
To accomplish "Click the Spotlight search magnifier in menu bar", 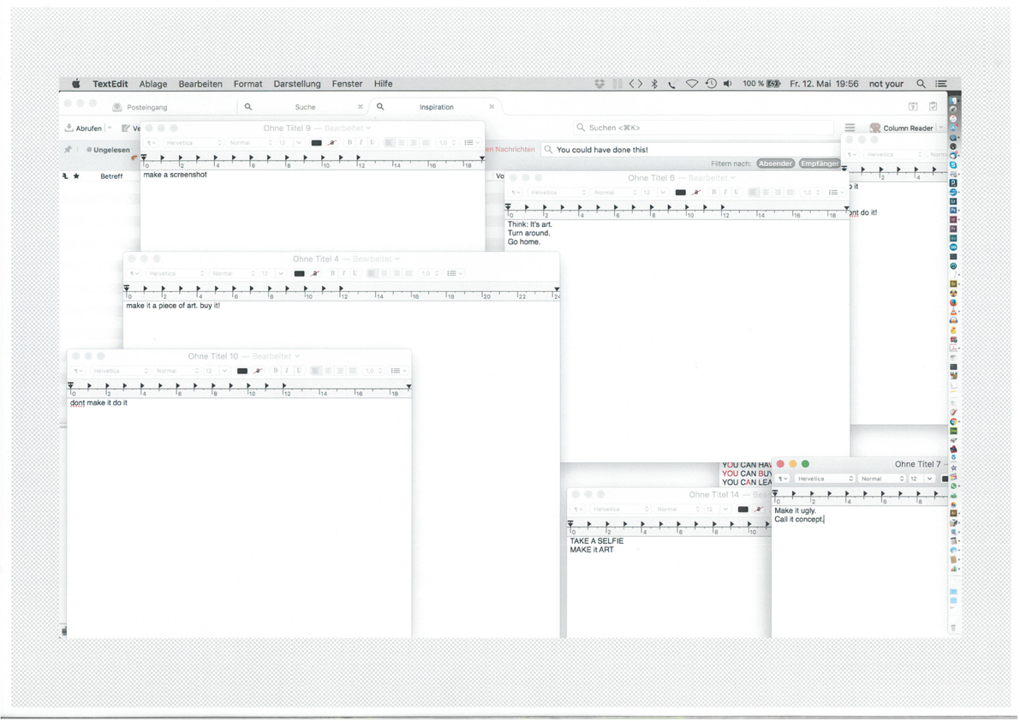I will click(x=921, y=84).
